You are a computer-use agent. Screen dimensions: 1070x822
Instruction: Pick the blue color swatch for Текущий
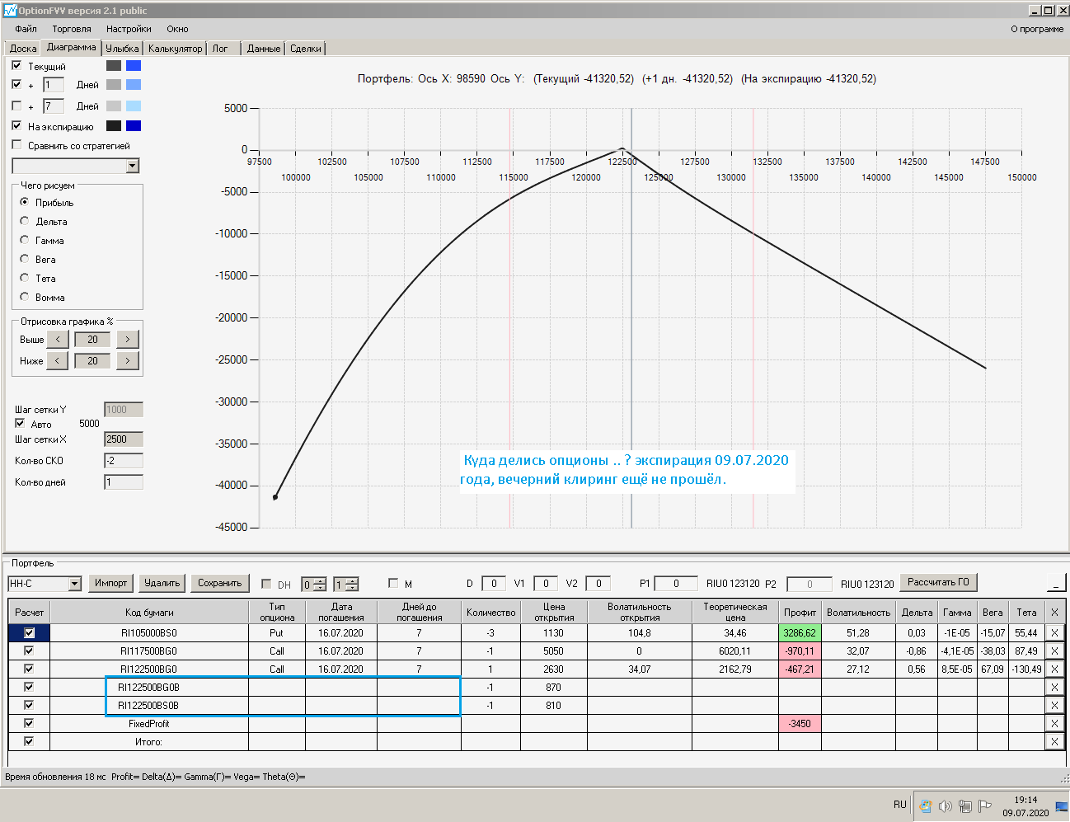(134, 65)
